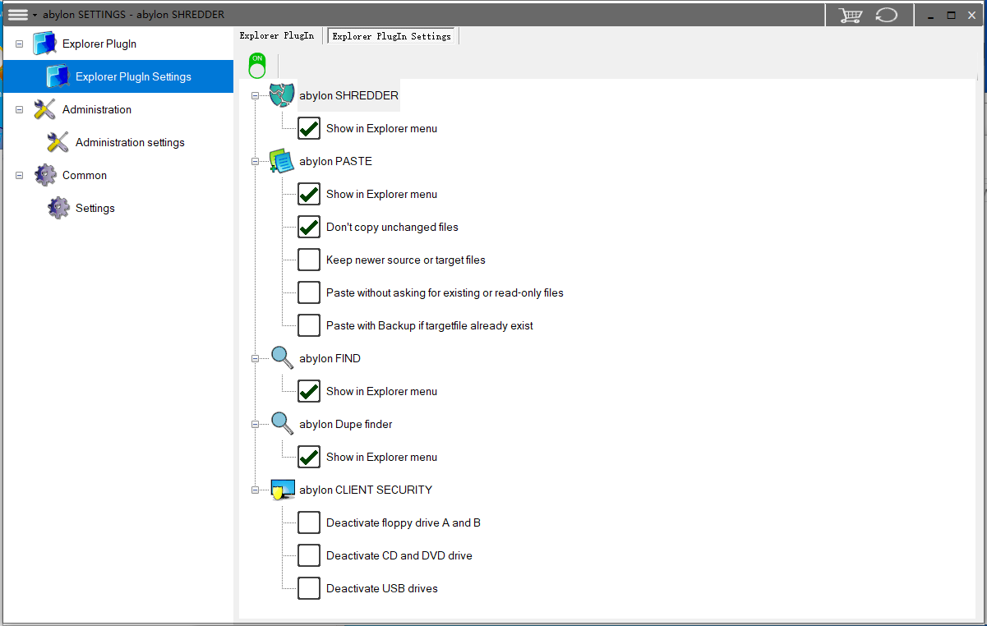This screenshot has height=626, width=987.
Task: Uncheck Show in Explorer menu under SHREDDER
Action: (x=309, y=128)
